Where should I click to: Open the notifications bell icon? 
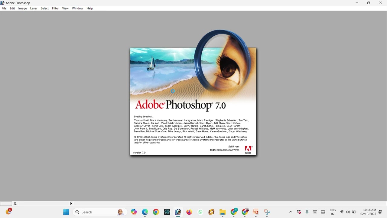380,212
